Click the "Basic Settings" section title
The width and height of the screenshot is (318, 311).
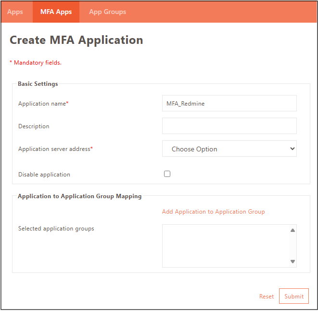pos(38,84)
